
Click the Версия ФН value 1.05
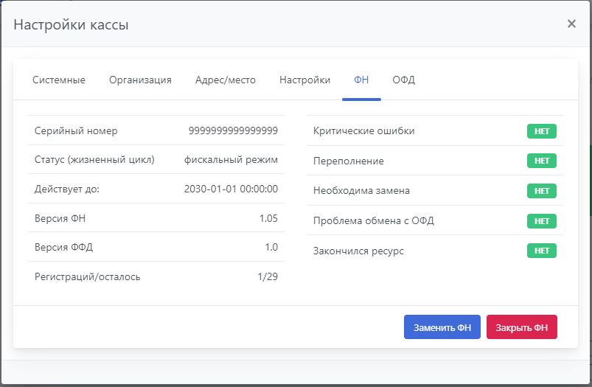click(x=268, y=217)
